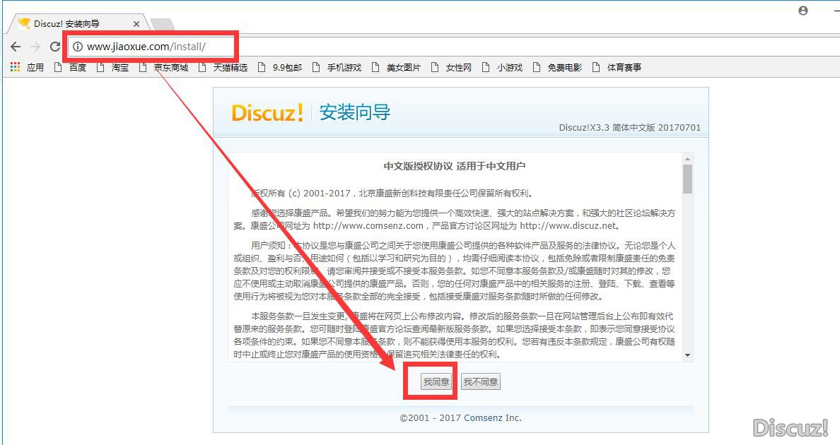Reload the page with the refresh icon

54,47
